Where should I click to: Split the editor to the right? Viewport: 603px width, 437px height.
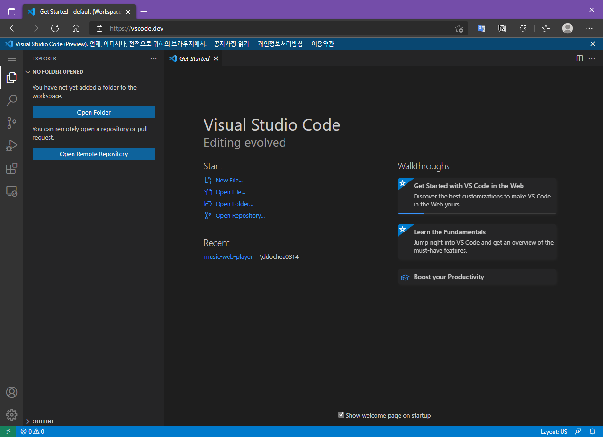click(579, 58)
